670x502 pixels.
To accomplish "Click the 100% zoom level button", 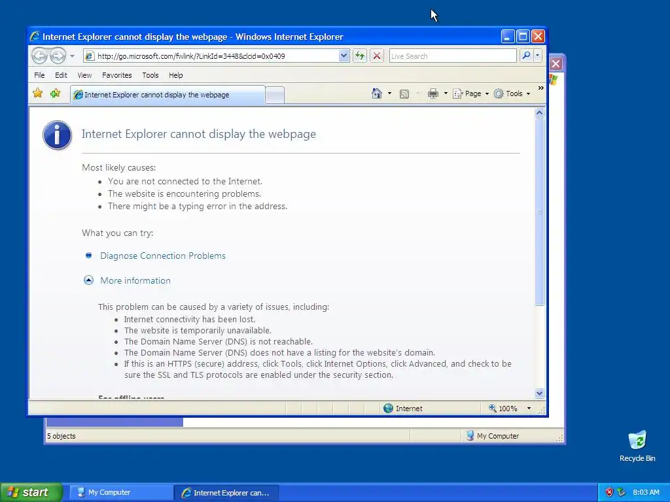I will tap(503, 409).
